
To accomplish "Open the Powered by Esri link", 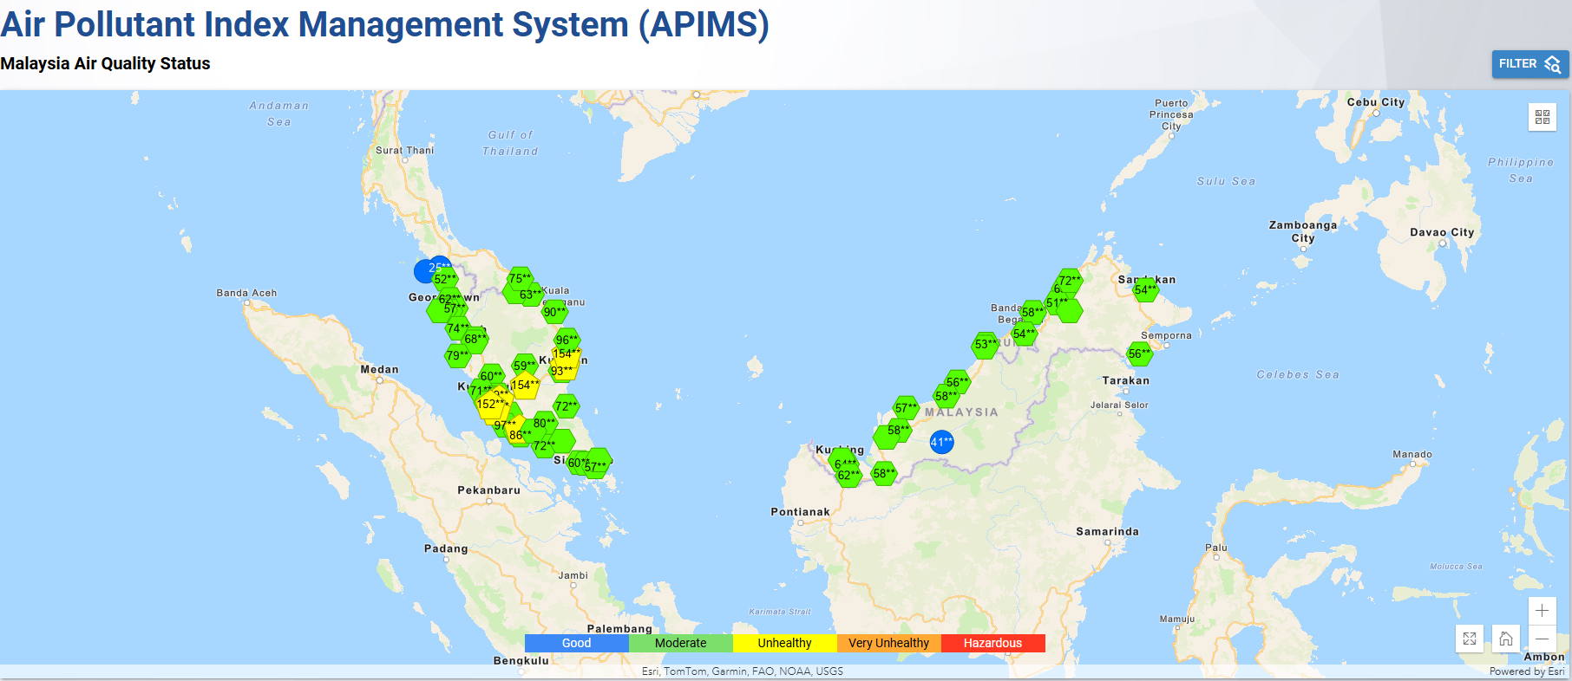I will [1527, 671].
